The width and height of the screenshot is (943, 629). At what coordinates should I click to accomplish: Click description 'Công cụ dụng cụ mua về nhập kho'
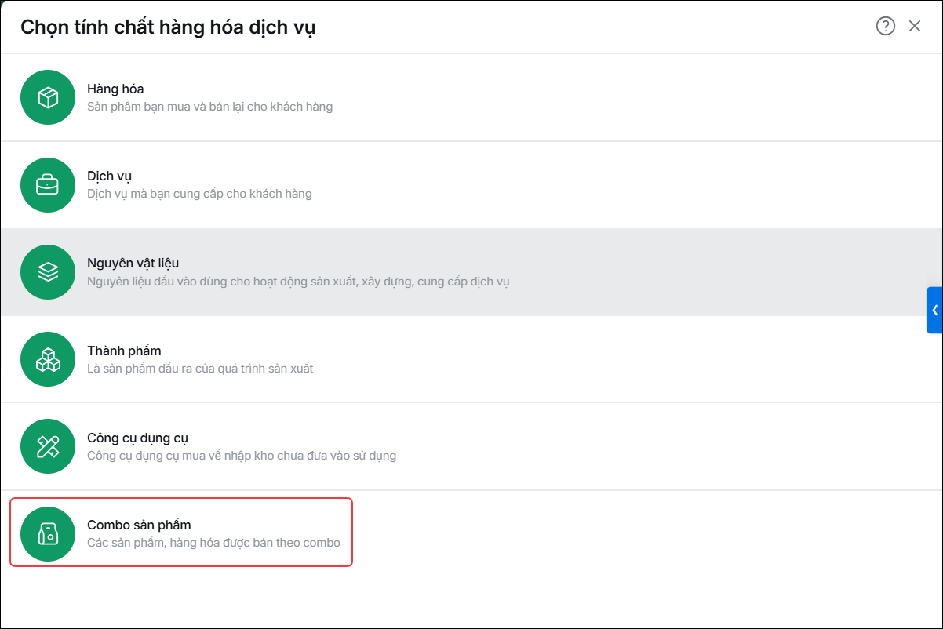(242, 456)
